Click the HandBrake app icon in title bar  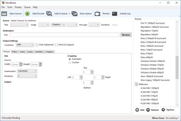coord(3,3)
